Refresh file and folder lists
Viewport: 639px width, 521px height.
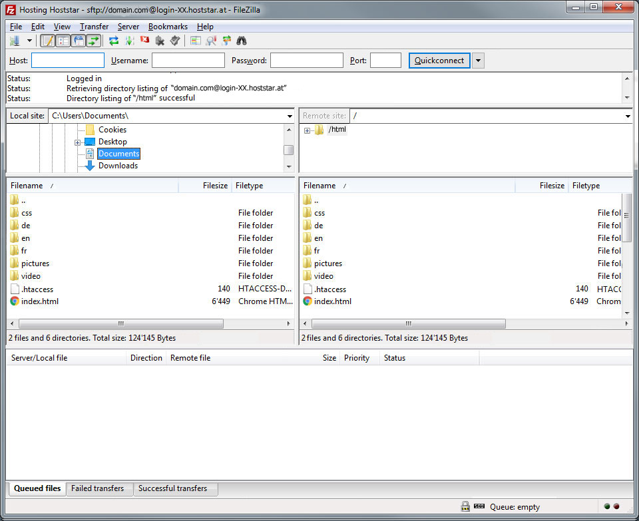(x=114, y=41)
